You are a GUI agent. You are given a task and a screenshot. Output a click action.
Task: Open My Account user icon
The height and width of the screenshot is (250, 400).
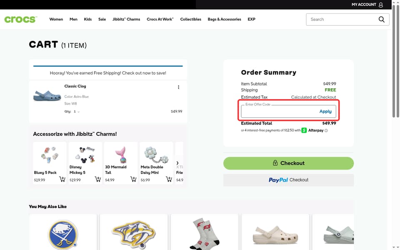coord(380,5)
